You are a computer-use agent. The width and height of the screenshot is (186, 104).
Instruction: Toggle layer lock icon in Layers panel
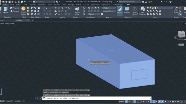click(x=153, y=8)
